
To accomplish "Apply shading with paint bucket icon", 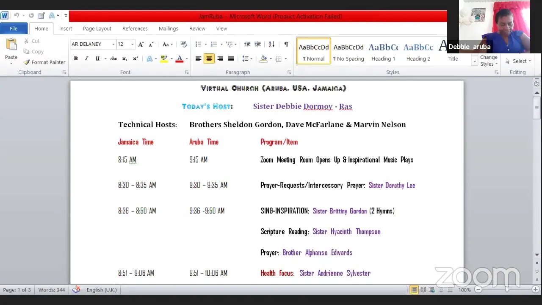I will point(263,58).
